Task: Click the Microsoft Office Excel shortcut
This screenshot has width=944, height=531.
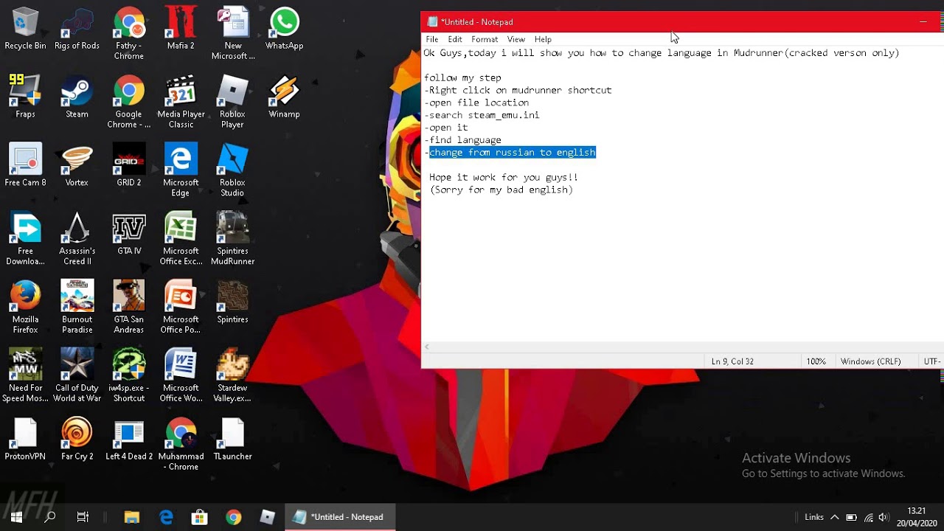Action: [x=181, y=240]
